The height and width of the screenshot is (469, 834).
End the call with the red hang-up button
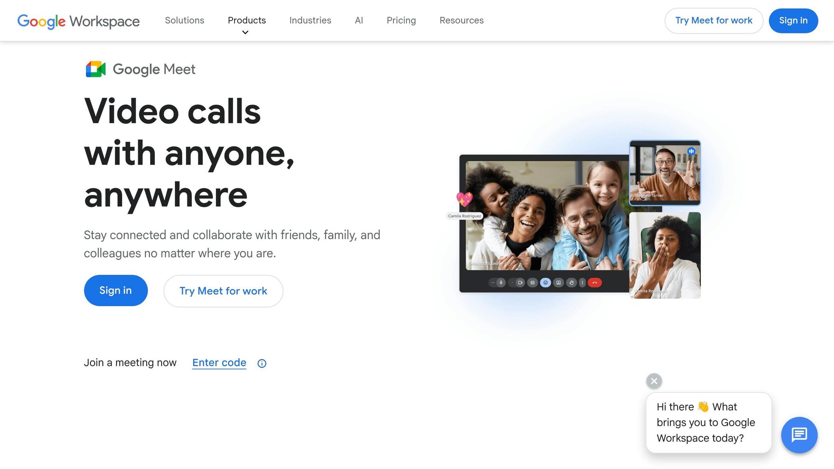pyautogui.click(x=595, y=283)
